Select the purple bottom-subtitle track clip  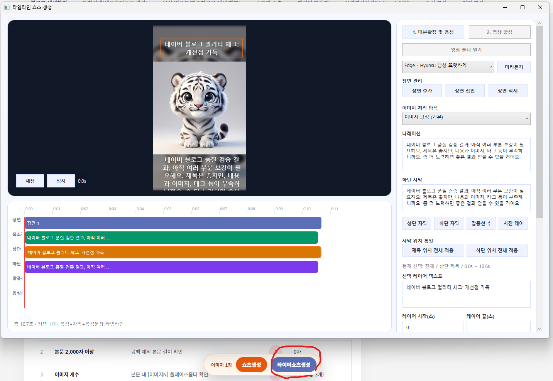(x=171, y=267)
